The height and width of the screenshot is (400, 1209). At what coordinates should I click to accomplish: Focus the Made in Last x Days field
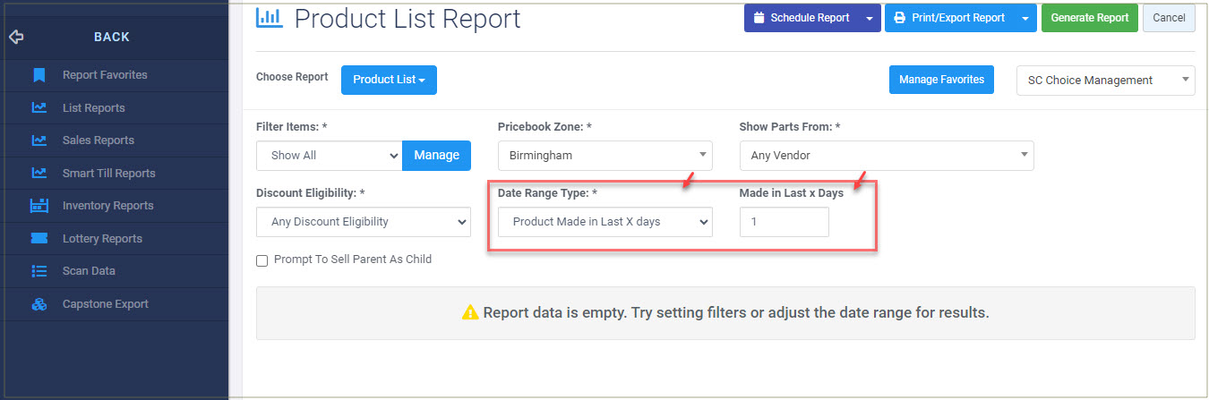coord(785,222)
